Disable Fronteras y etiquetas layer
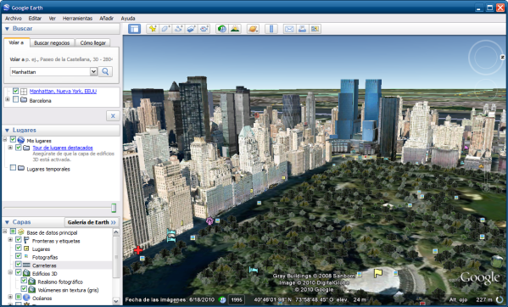This screenshot has height=307, width=508. (19, 240)
